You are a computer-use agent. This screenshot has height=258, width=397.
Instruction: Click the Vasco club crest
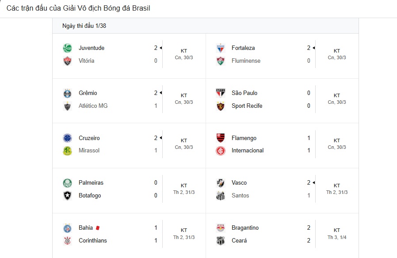[221, 183]
